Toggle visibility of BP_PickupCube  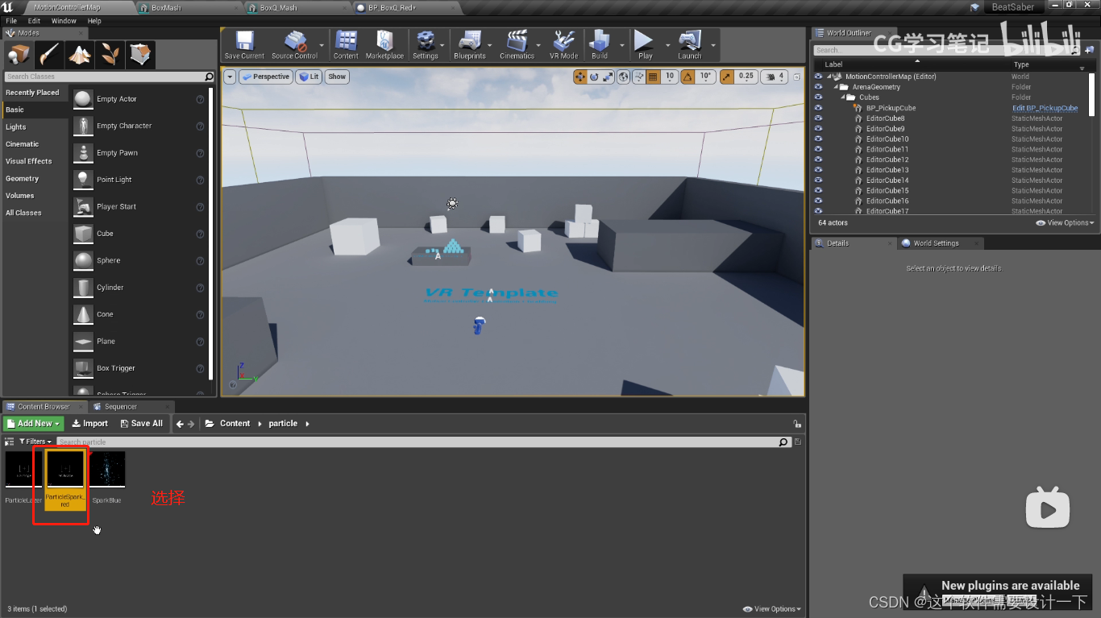(x=818, y=108)
